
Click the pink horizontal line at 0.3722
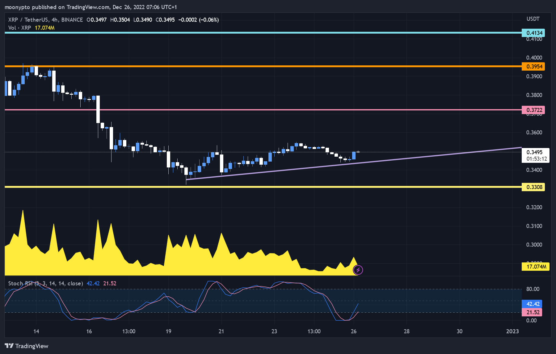tap(263, 109)
